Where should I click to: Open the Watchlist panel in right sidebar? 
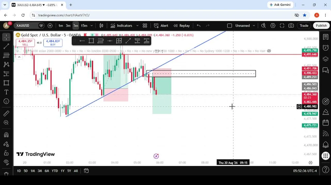(326, 37)
